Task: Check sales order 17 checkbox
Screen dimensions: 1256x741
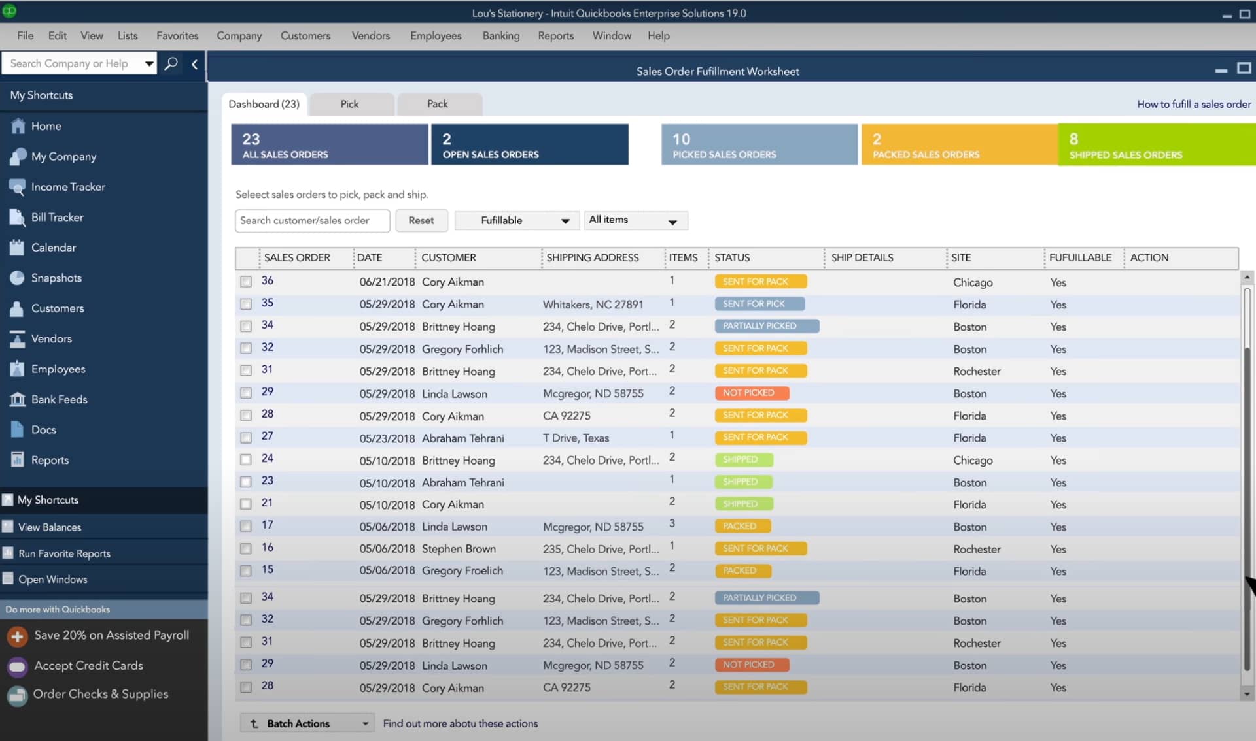Action: click(246, 526)
